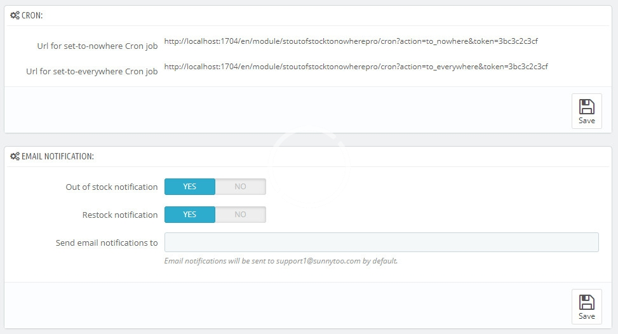Select the CRON panel heading text
The width and height of the screenshot is (618, 334).
32,15
